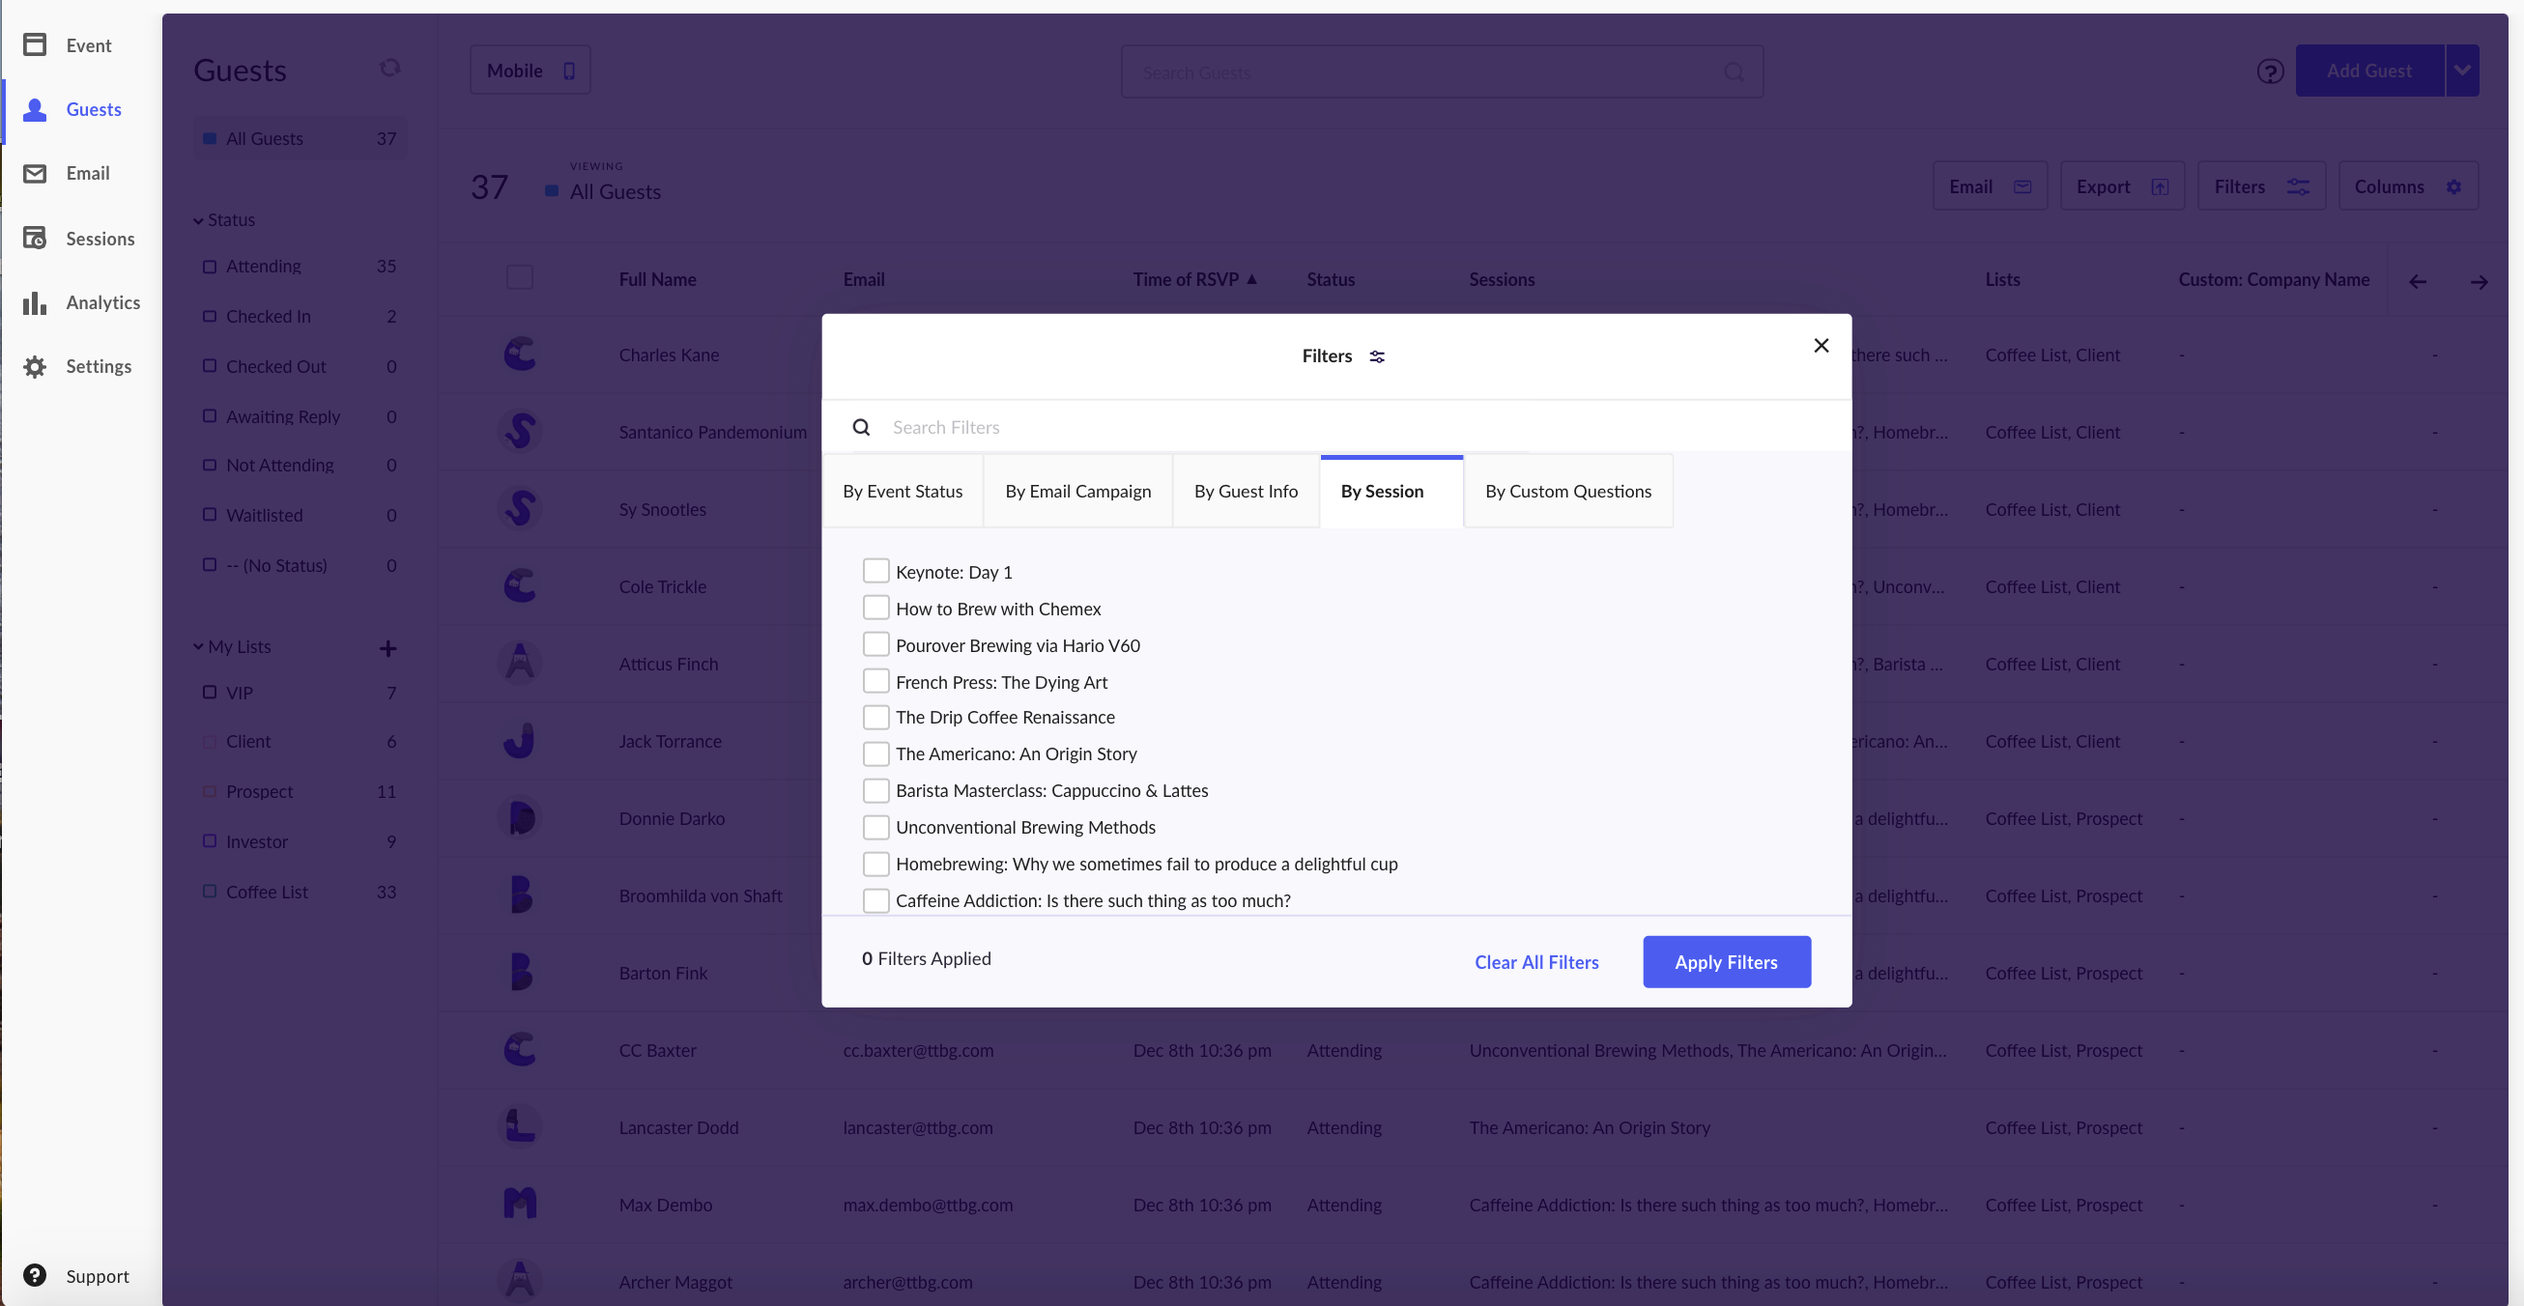
Task: Check How to Brew with Chemex
Action: pyautogui.click(x=875, y=608)
